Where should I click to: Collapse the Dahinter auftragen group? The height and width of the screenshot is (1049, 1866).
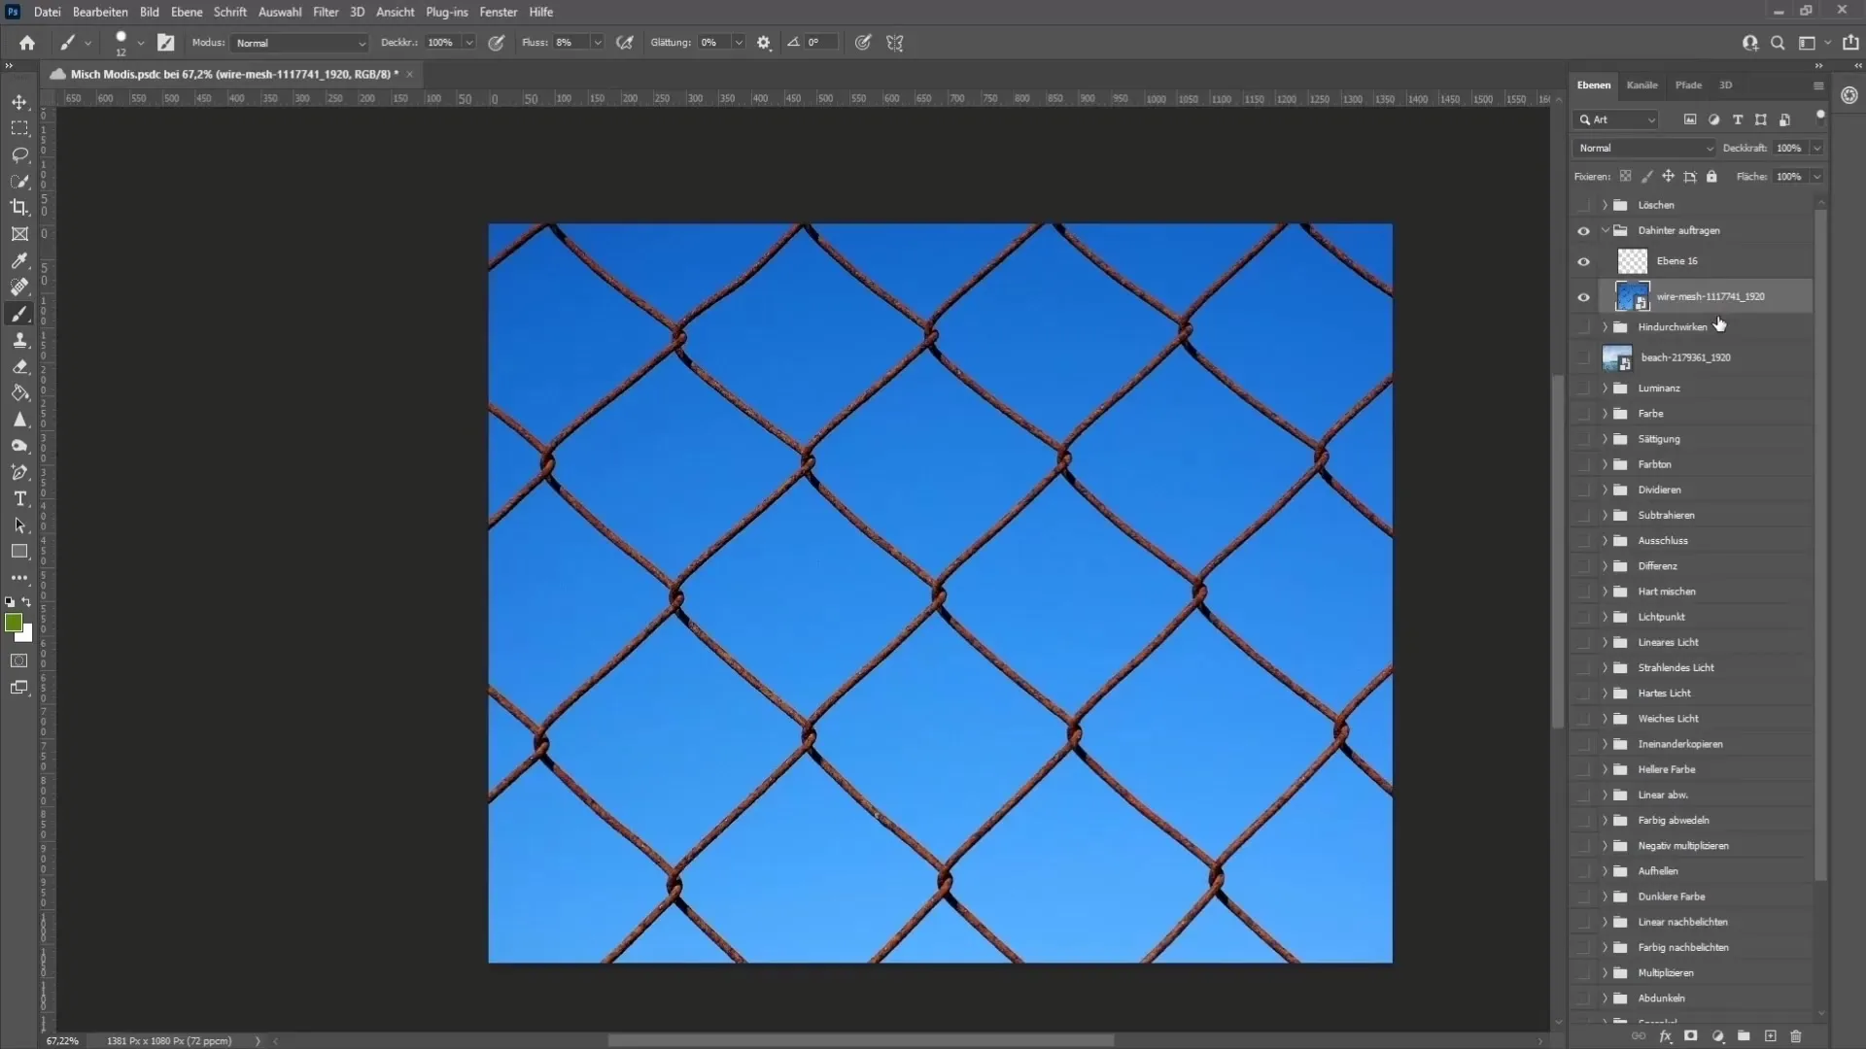coord(1605,231)
